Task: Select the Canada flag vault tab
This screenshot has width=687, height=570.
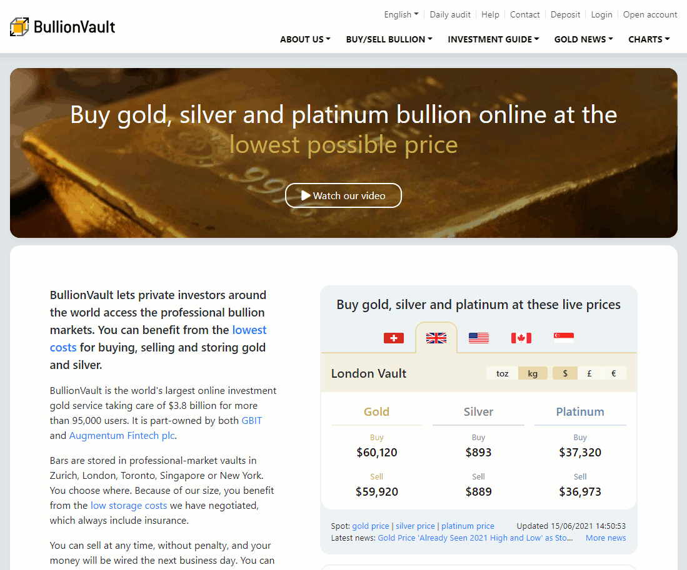Action: pos(521,338)
